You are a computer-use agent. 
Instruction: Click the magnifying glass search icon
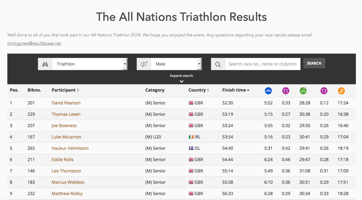(218, 64)
